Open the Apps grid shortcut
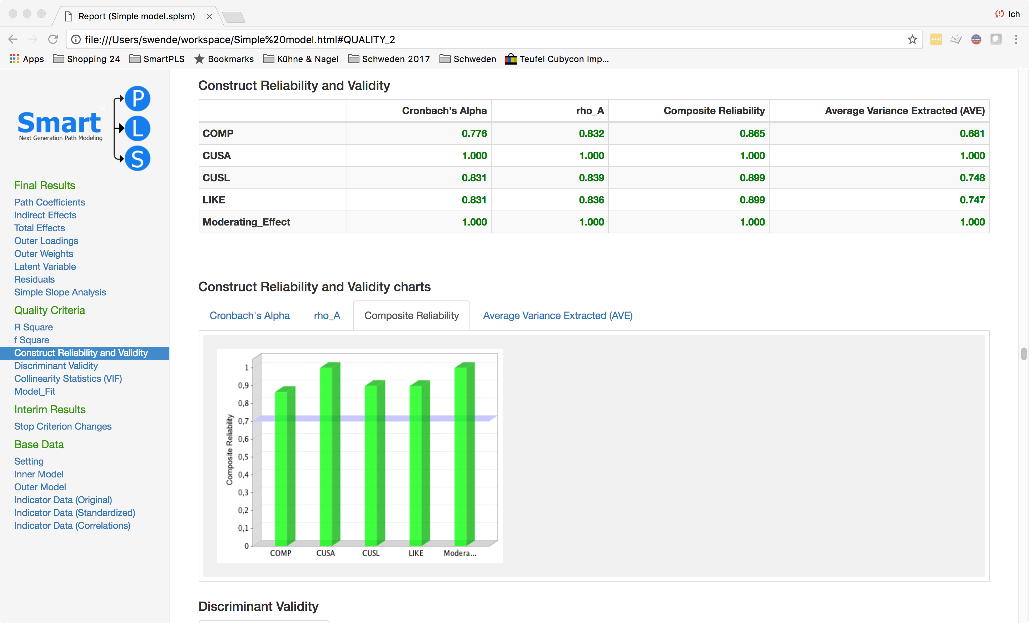The image size is (1029, 623). tap(26, 59)
